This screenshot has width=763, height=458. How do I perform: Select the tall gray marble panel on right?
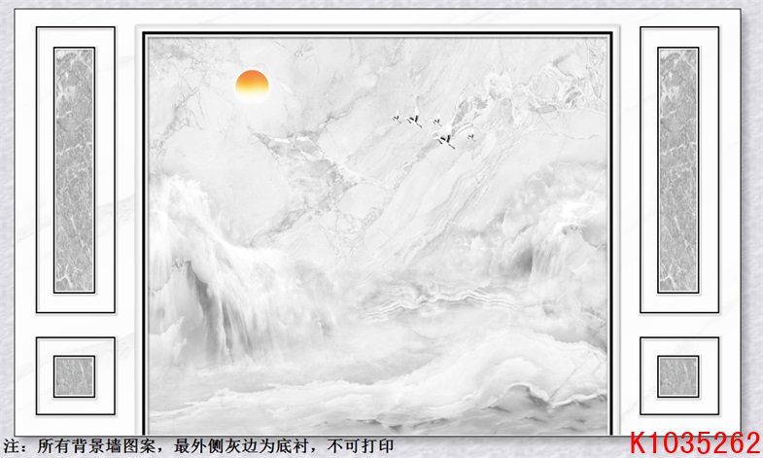pos(678,170)
